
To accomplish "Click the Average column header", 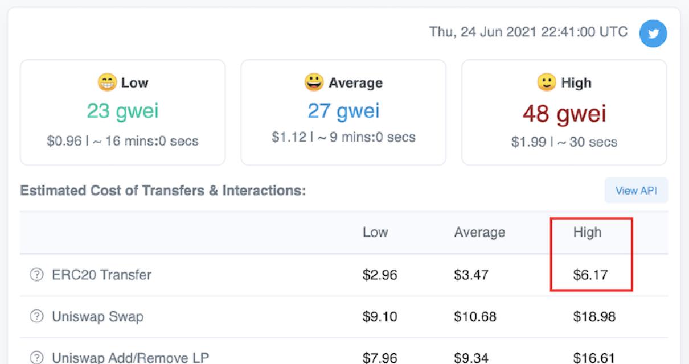I will click(x=479, y=232).
